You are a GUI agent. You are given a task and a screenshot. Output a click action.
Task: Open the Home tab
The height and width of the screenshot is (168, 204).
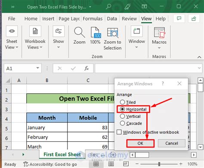pos(31,18)
